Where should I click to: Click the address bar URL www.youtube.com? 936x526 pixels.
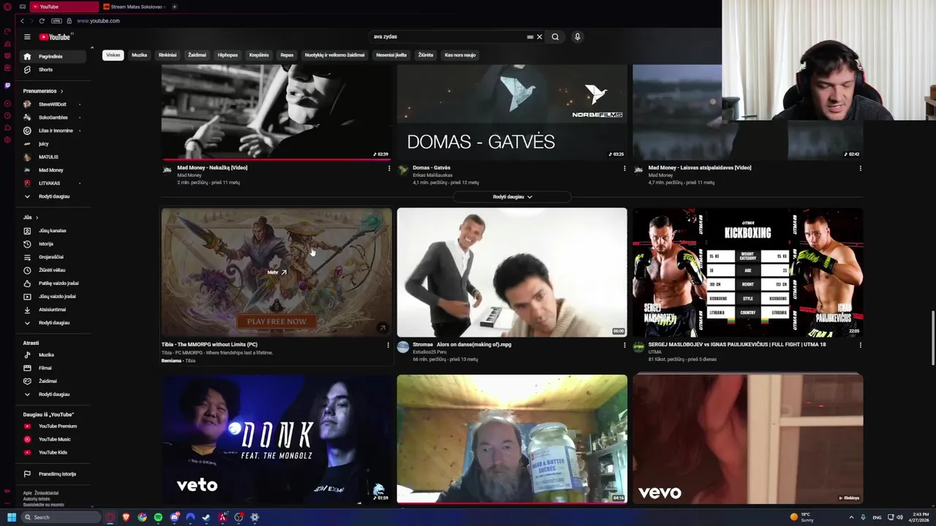98,20
